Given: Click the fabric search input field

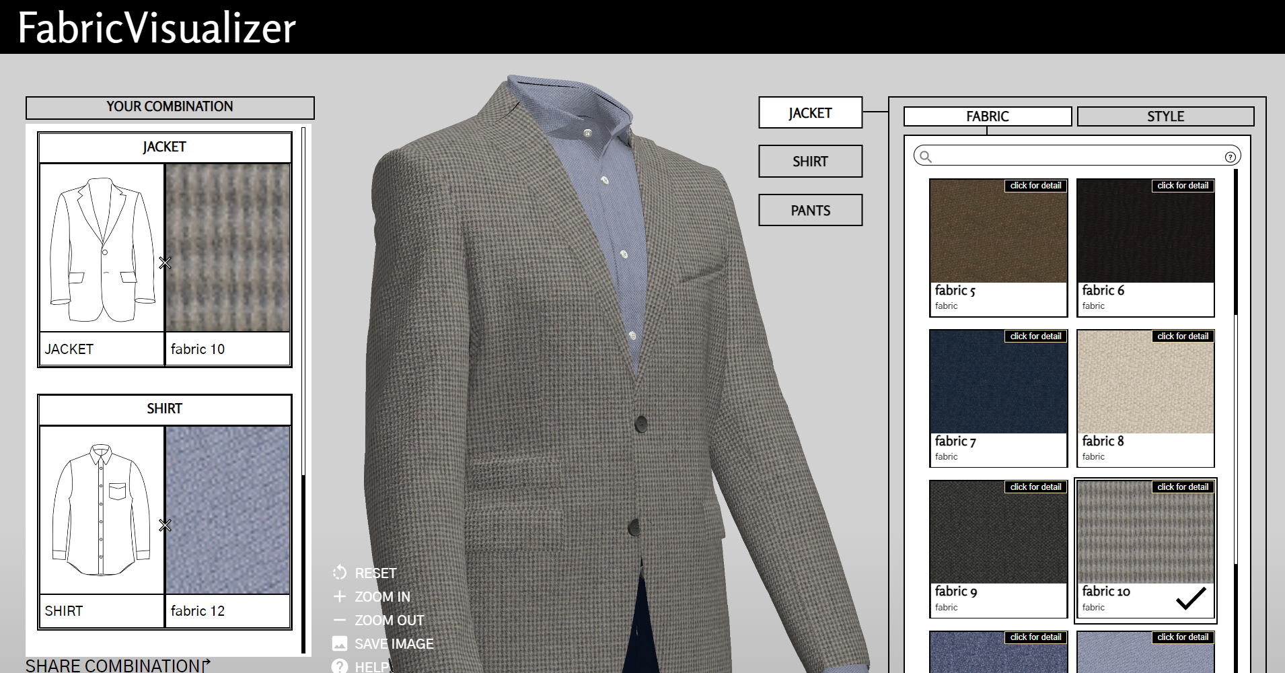Looking at the screenshot, I should [1077, 157].
